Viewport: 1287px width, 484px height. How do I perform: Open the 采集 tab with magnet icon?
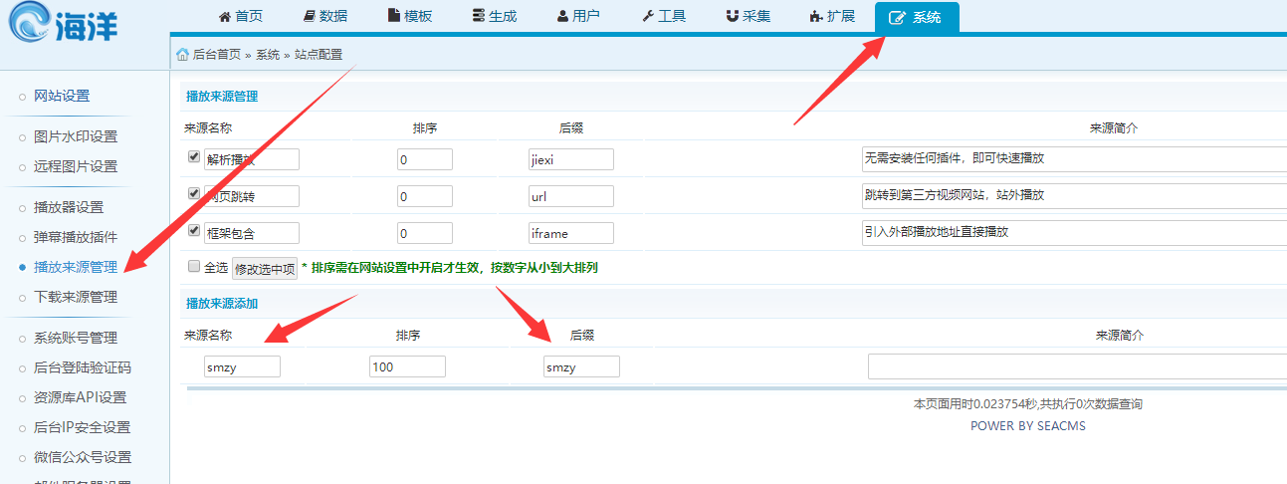pyautogui.click(x=749, y=16)
